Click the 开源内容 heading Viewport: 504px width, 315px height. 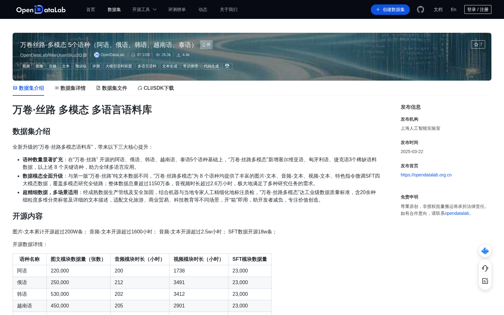28,216
